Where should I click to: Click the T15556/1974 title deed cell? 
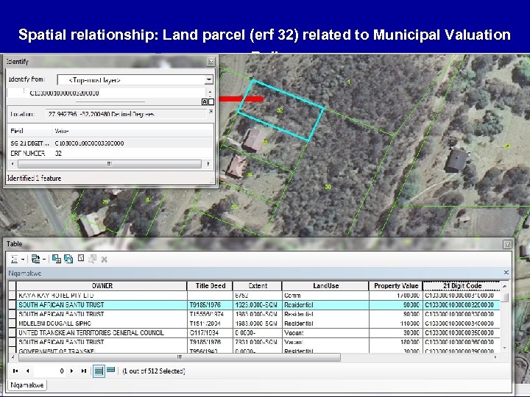point(210,314)
